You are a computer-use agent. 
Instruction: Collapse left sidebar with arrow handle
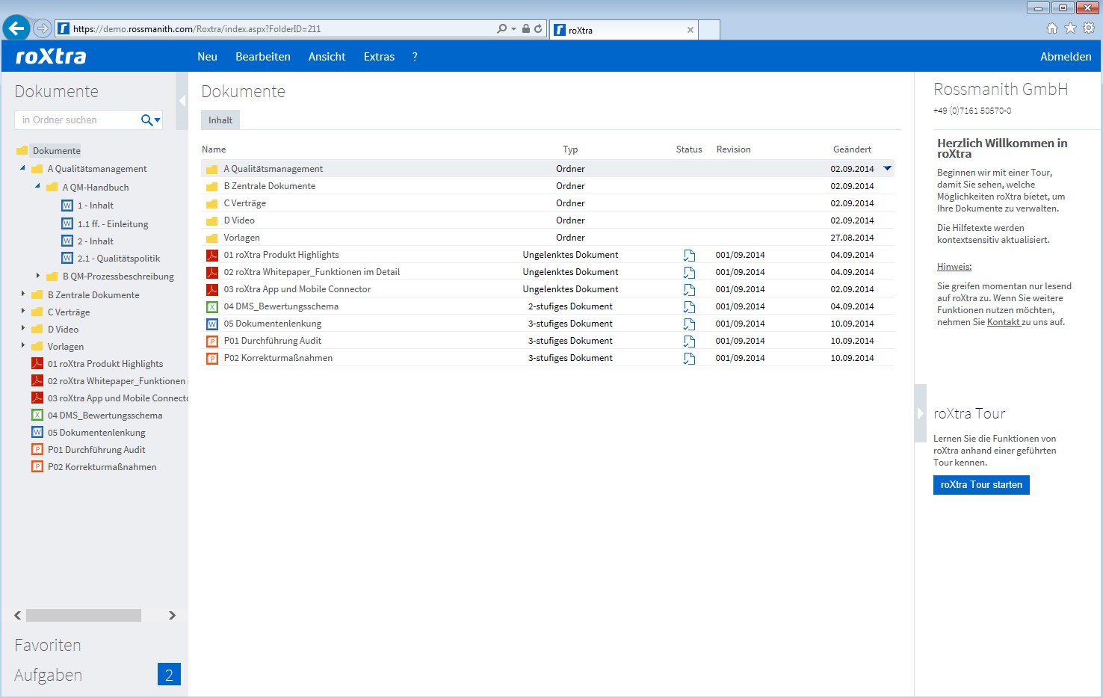click(x=182, y=101)
